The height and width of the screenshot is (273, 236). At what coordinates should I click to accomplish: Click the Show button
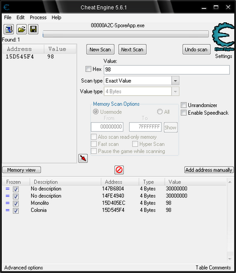pyautogui.click(x=171, y=127)
